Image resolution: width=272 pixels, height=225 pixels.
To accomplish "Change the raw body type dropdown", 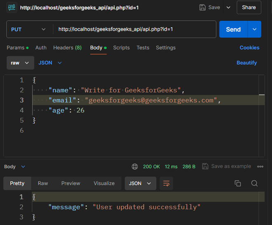I will (20, 63).
